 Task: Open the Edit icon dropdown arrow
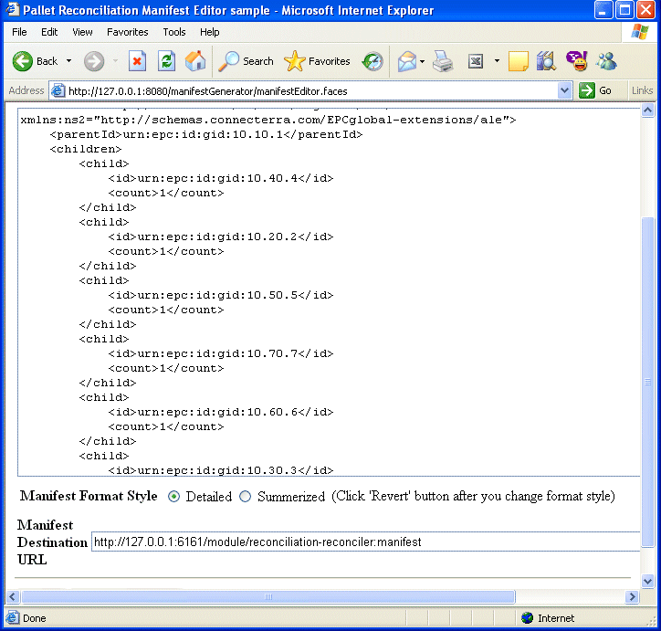(x=497, y=61)
